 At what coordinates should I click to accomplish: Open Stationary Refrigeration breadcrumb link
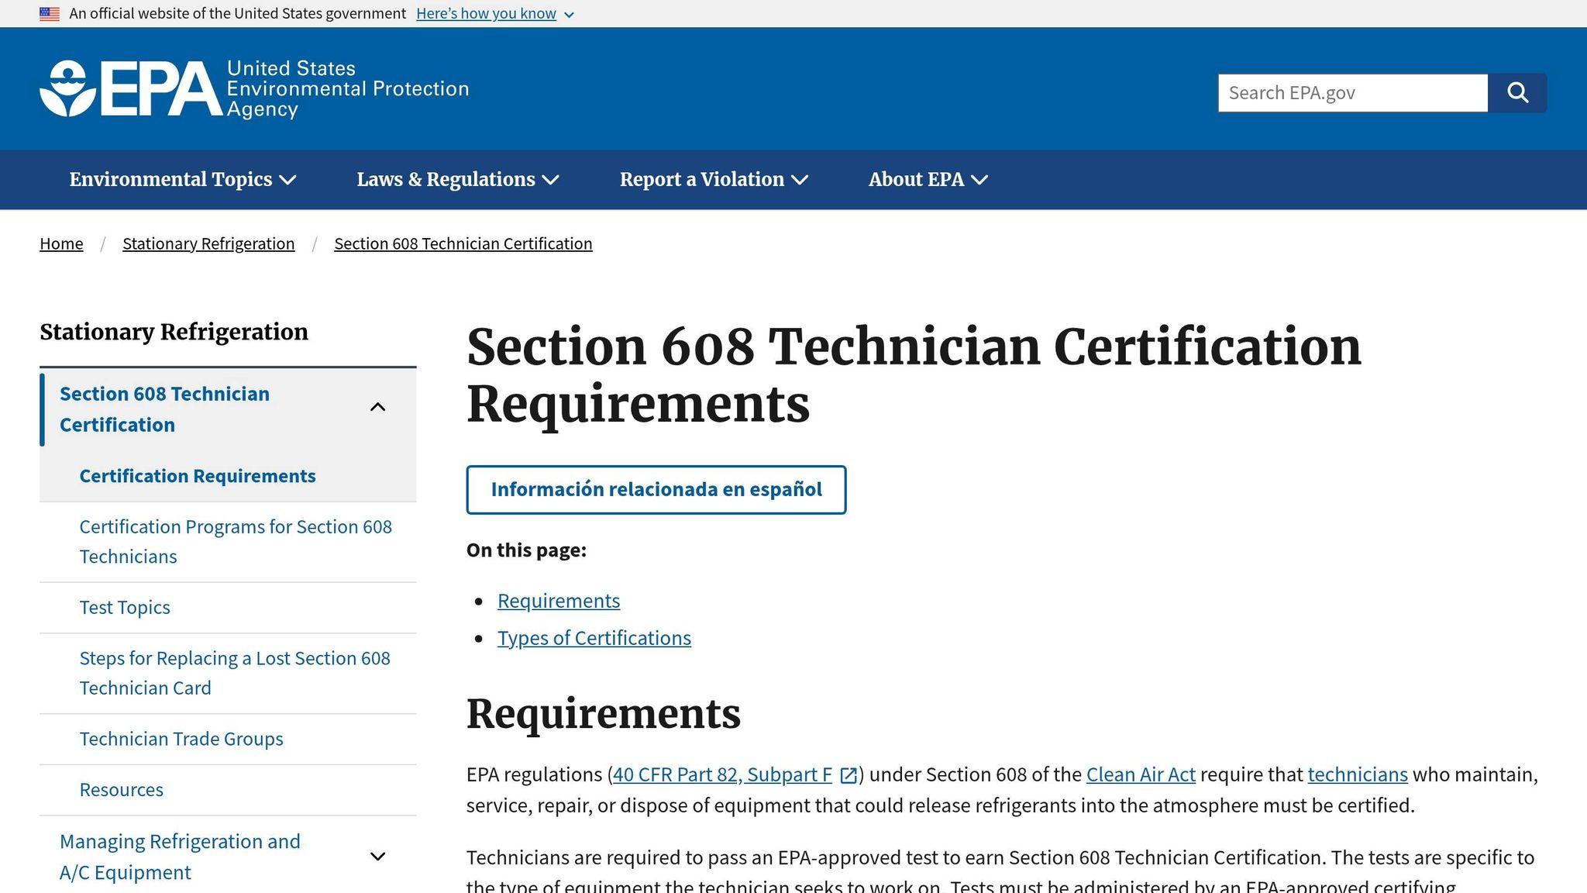[x=208, y=243]
